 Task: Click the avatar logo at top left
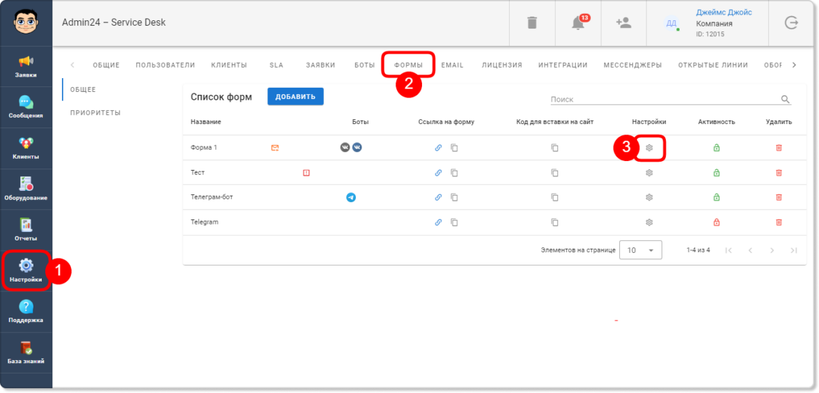click(x=26, y=22)
